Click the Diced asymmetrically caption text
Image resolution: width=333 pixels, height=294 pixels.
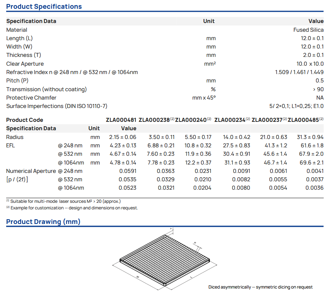point(260,287)
